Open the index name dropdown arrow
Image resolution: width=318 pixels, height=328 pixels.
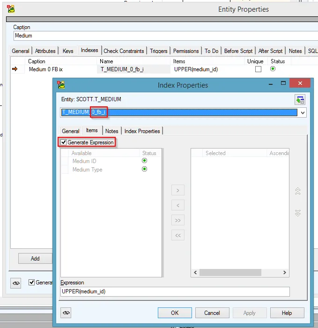point(303,113)
